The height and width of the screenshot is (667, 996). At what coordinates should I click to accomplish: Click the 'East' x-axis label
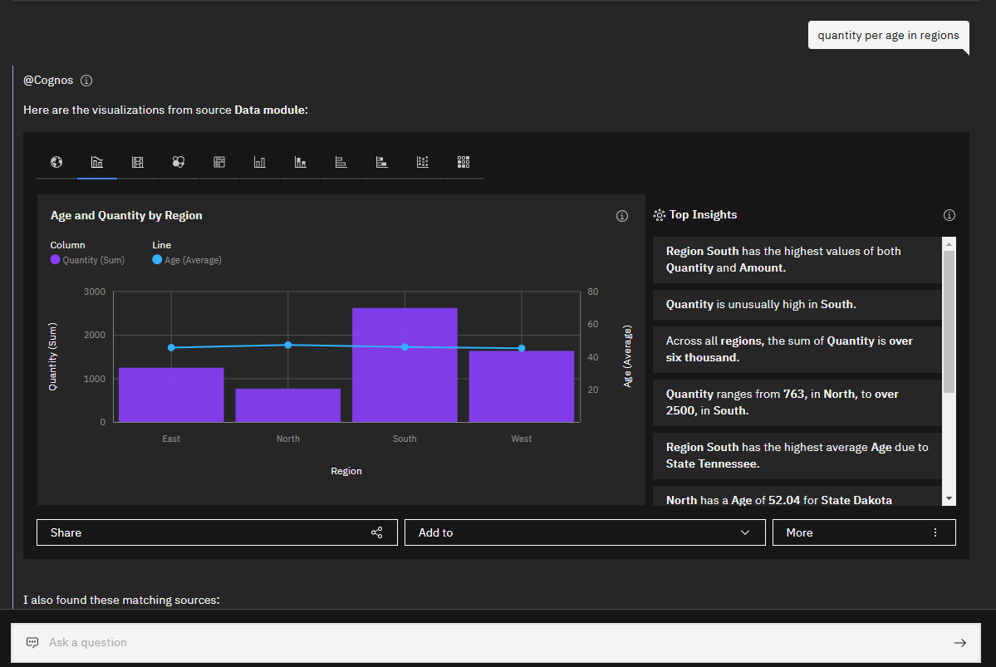[171, 439]
